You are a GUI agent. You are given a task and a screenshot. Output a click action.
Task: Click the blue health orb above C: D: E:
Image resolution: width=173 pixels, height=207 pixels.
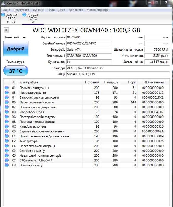3,15
